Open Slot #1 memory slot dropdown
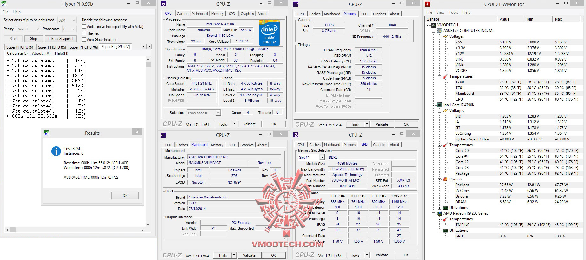 click(322, 157)
